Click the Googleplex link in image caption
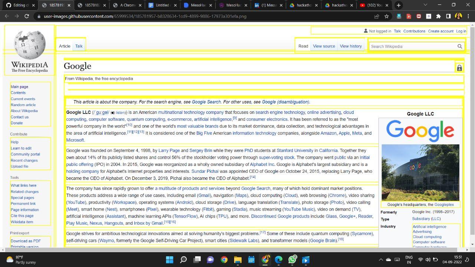This screenshot has height=267, width=475. tap(444, 205)
